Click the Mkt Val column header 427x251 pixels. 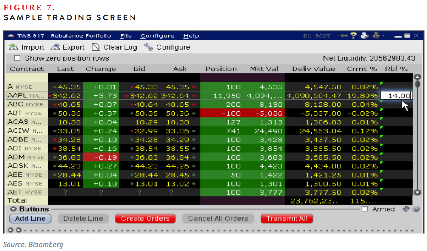pyautogui.click(x=264, y=69)
